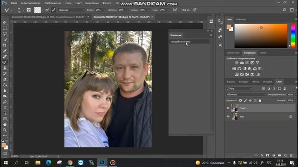Add a Vibrance adjustment layer
Screen dimensions: 298x167
pyautogui.click(x=257, y=63)
